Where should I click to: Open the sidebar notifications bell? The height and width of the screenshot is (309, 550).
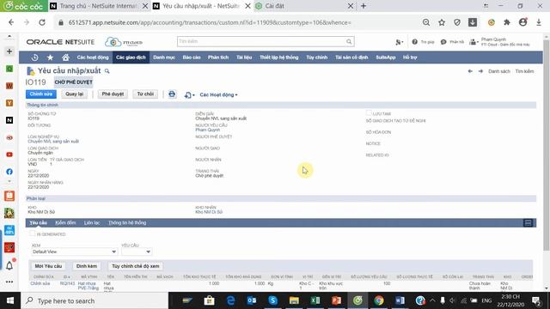coord(9,266)
